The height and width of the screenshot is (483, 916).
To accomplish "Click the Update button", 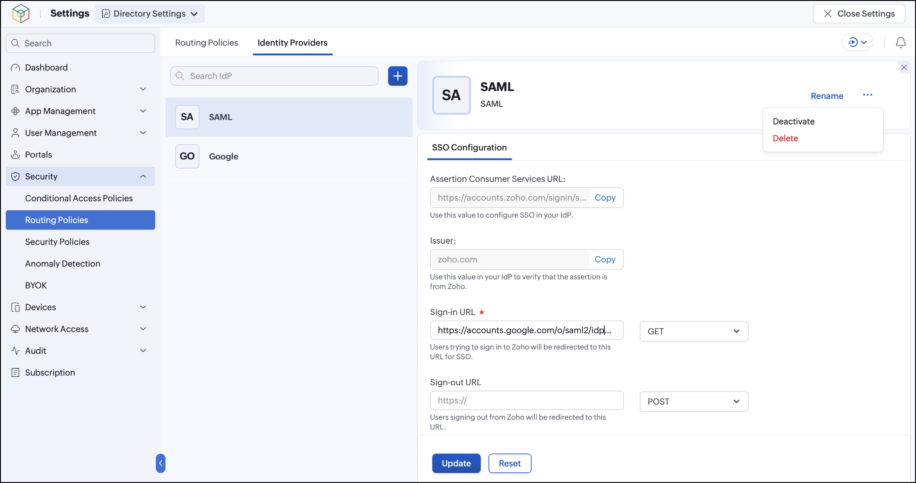I will point(456,463).
